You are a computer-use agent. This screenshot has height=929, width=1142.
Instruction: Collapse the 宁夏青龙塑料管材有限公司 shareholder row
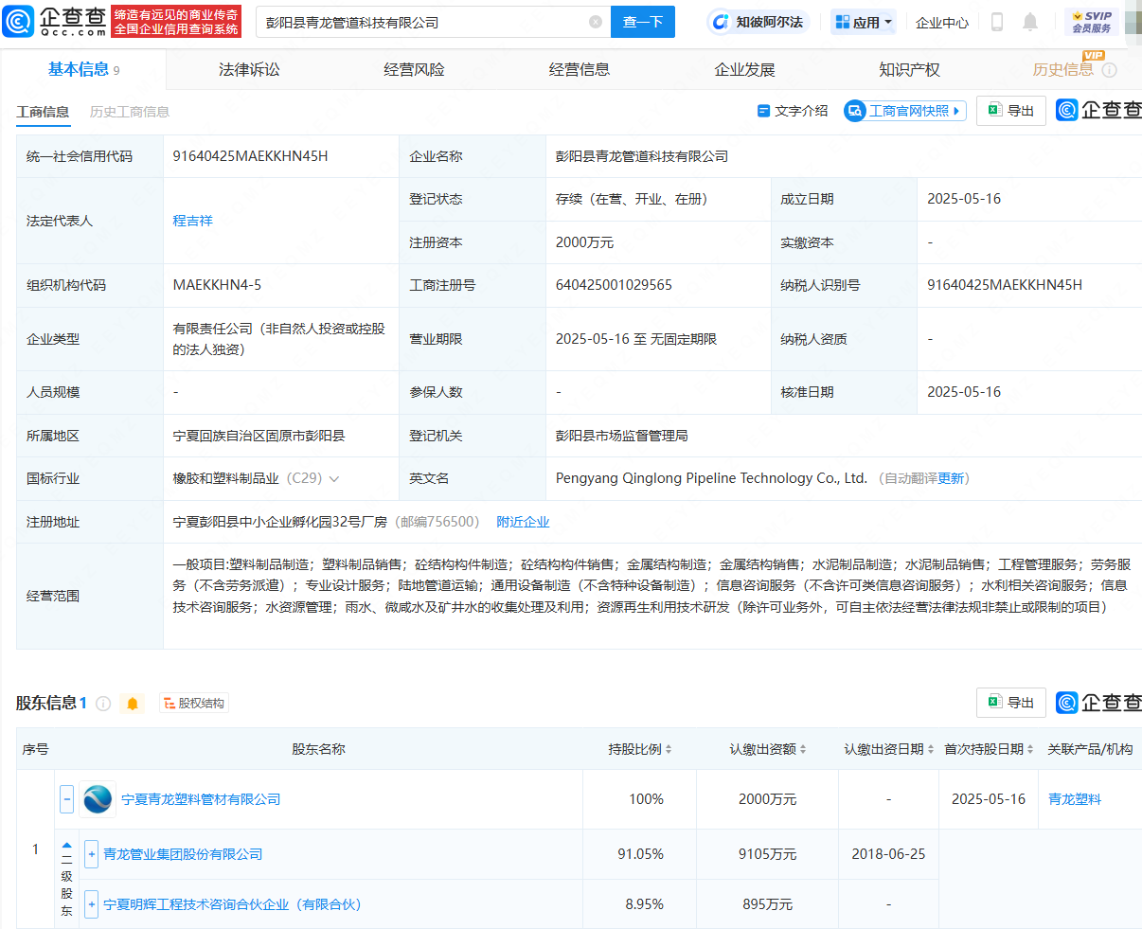[66, 799]
